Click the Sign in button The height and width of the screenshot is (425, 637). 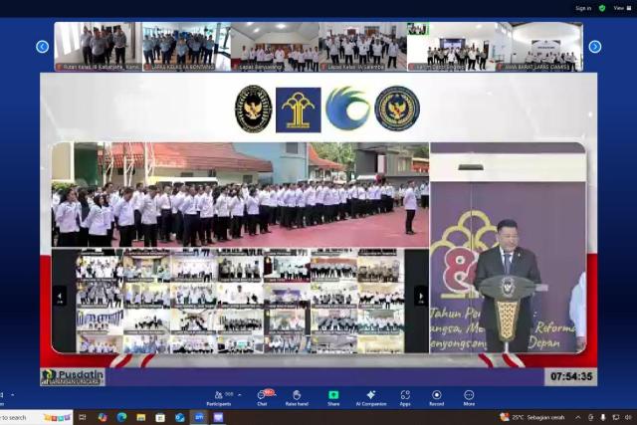pos(583,8)
